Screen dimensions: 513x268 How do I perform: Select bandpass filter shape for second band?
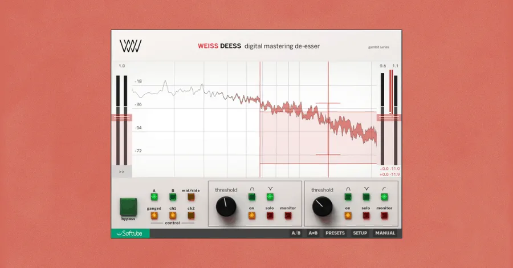(x=348, y=197)
